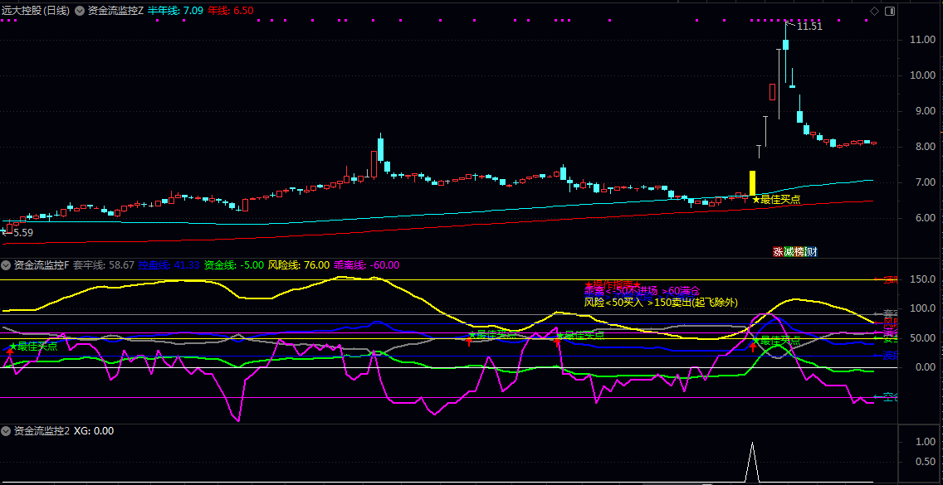Click the 乖离线 -60.00 indicator label
This screenshot has height=485, width=943.
pyautogui.click(x=366, y=265)
